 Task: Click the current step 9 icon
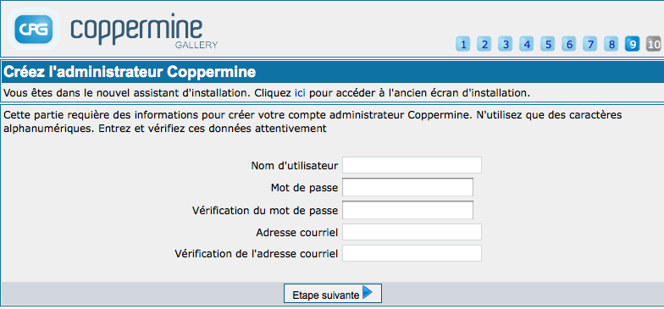click(x=633, y=44)
